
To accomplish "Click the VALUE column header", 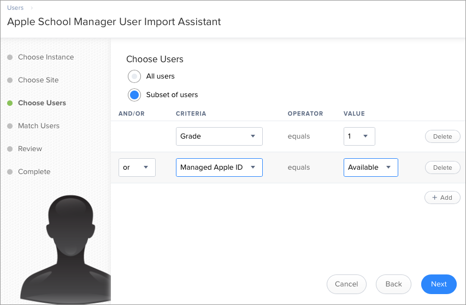I will 354,113.
